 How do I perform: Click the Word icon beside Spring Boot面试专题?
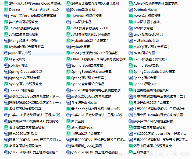[68, 65]
